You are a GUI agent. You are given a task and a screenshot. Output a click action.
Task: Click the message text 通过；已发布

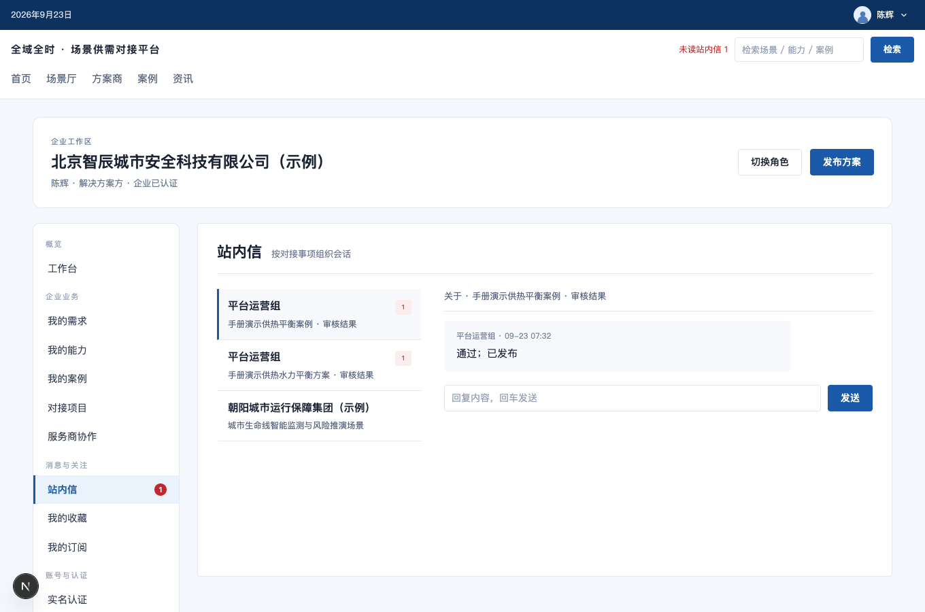[x=487, y=354]
